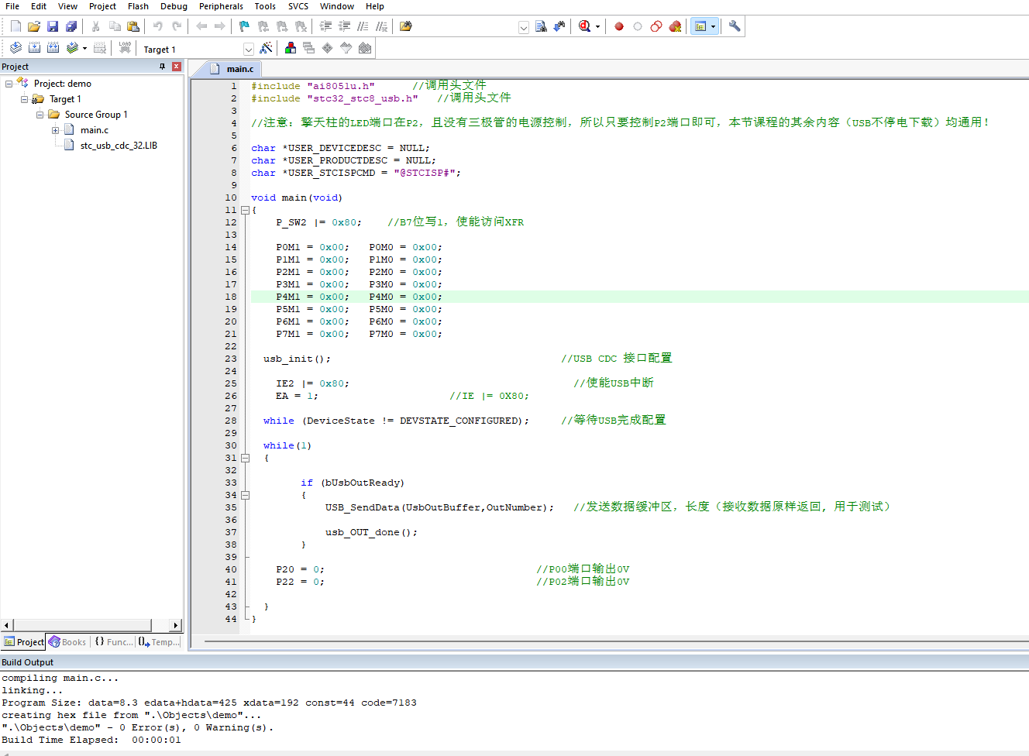Toggle the Project panel auto-hide pin
Image resolution: width=1029 pixels, height=756 pixels.
pos(162,67)
